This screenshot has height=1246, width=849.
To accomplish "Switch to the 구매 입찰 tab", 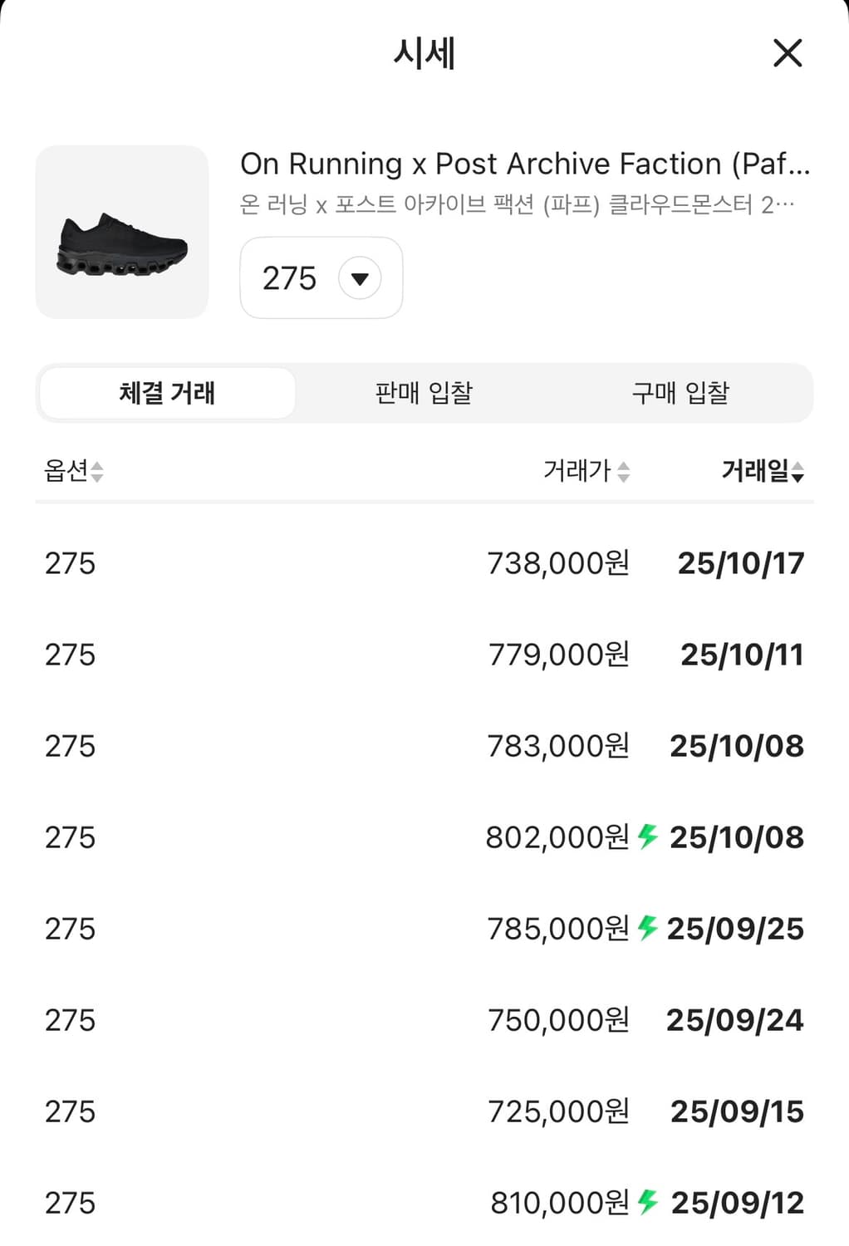I will click(x=680, y=393).
